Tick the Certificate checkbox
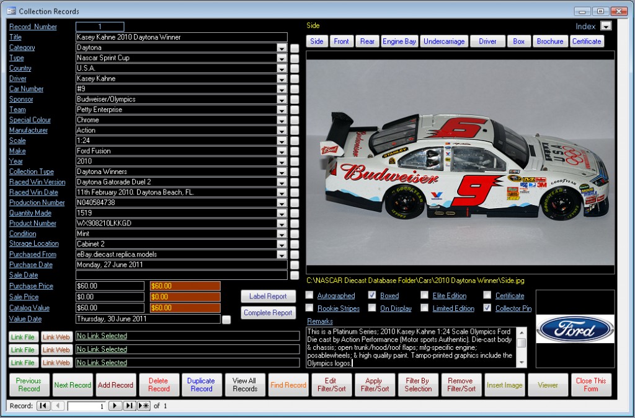Viewport: 635px width, 418px height. 487,295
